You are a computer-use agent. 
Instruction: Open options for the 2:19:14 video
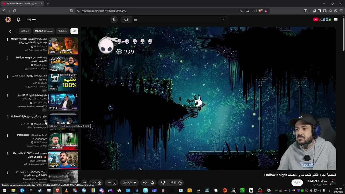click(x=7, y=96)
